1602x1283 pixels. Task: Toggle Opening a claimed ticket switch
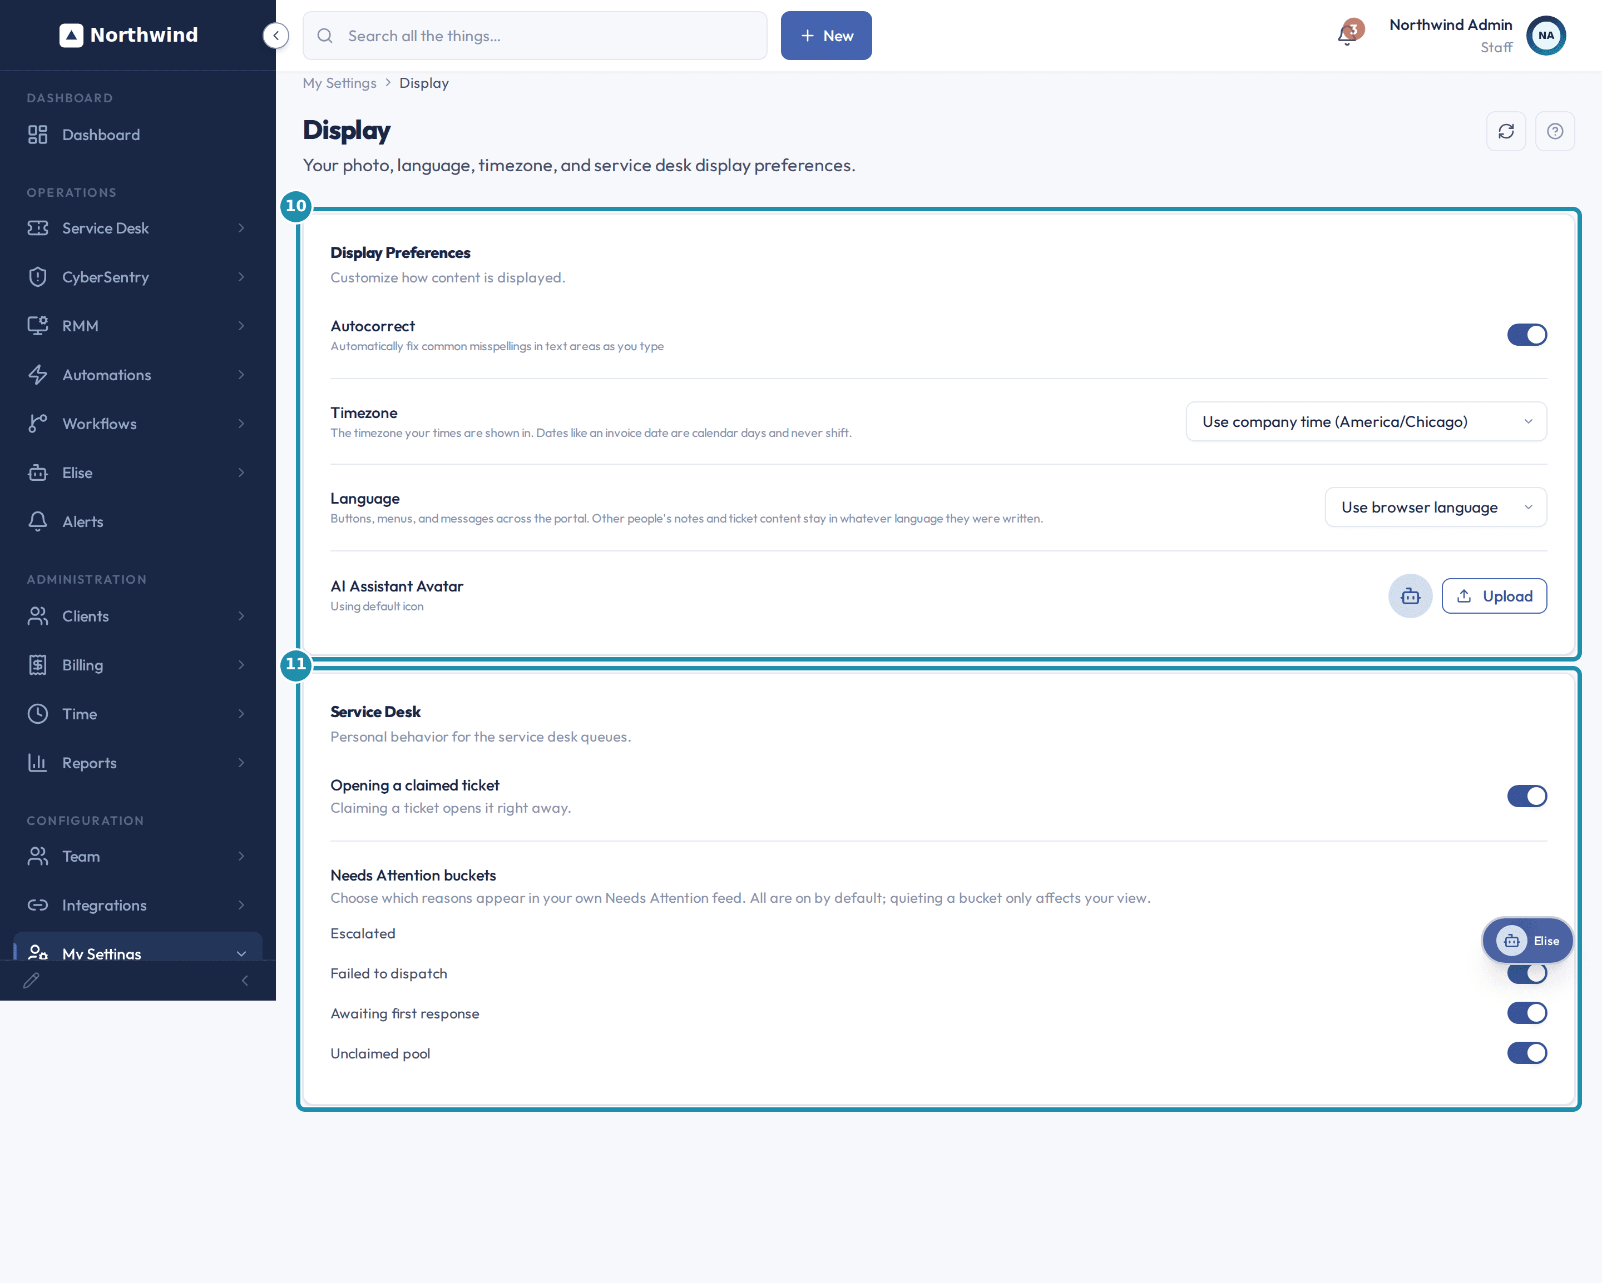click(1527, 796)
